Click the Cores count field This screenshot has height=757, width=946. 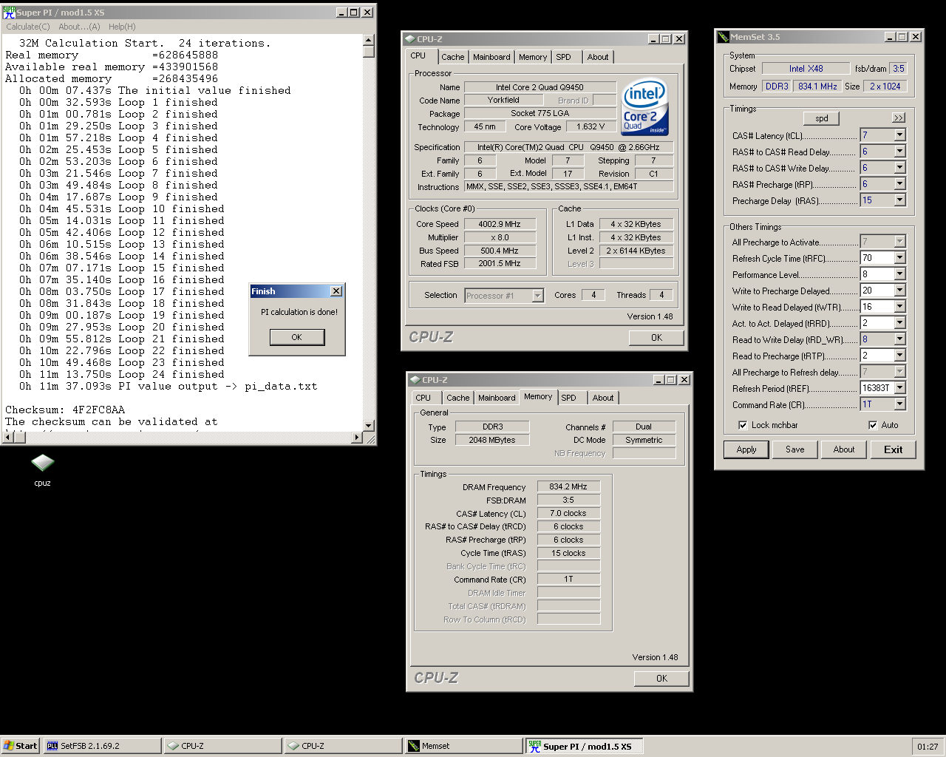(x=593, y=295)
